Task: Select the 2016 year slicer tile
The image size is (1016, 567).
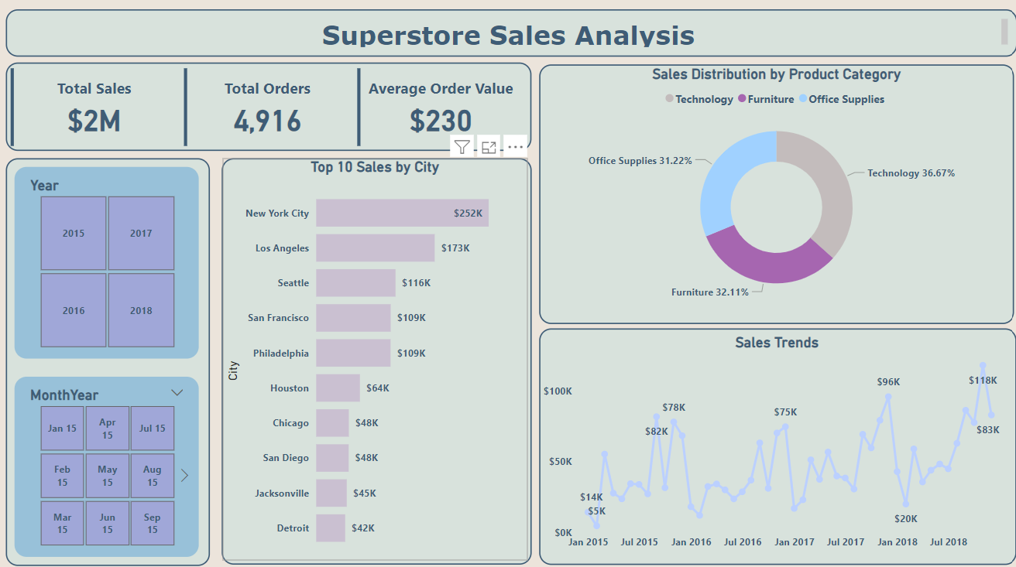Action: click(74, 310)
